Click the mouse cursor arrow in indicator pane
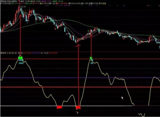Image resolution: width=160 pixels, height=117 pixels. coord(122,98)
